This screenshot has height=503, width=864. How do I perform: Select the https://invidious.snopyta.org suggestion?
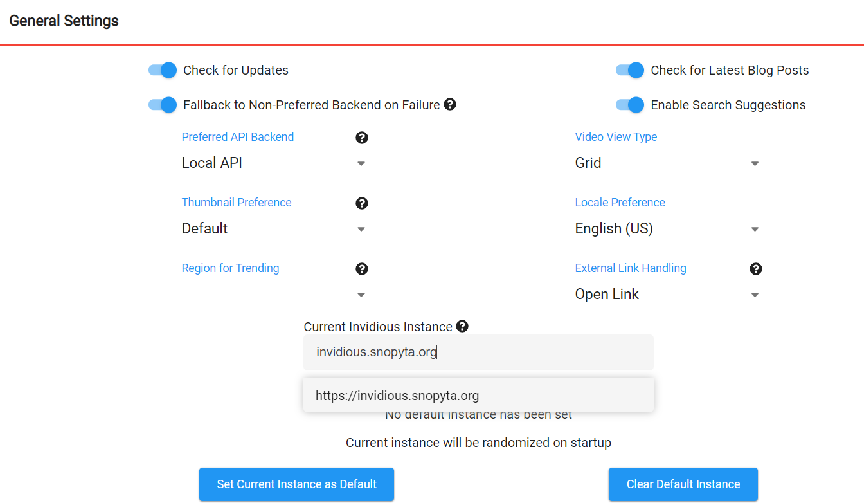[478, 395]
